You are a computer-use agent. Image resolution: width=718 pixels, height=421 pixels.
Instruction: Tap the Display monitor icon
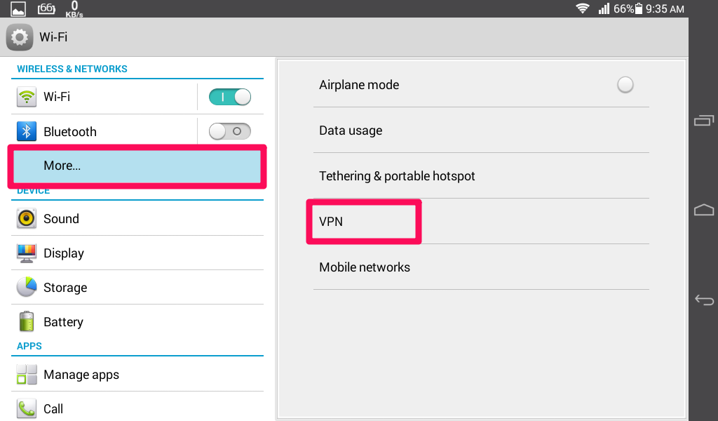(x=27, y=253)
